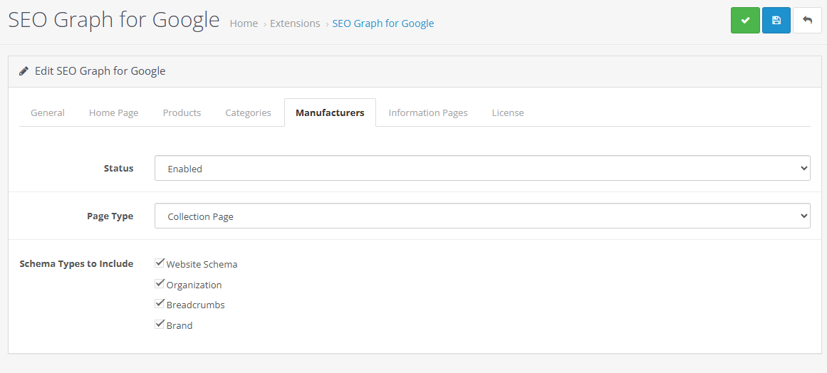Open the Status dropdown
This screenshot has width=827, height=373.
pyautogui.click(x=482, y=169)
